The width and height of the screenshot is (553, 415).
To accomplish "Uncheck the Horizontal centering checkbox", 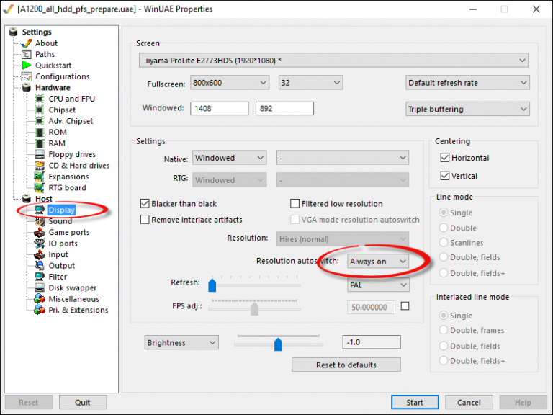I will click(444, 158).
